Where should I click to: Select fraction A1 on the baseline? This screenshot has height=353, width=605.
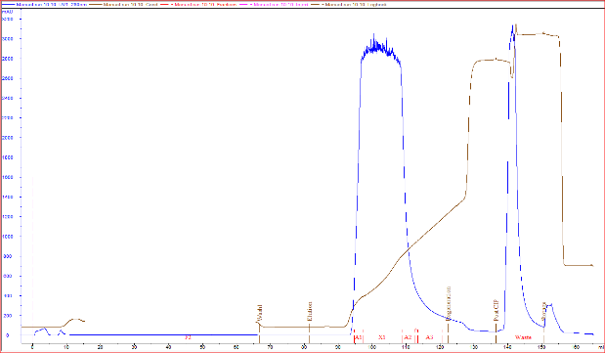(358, 337)
